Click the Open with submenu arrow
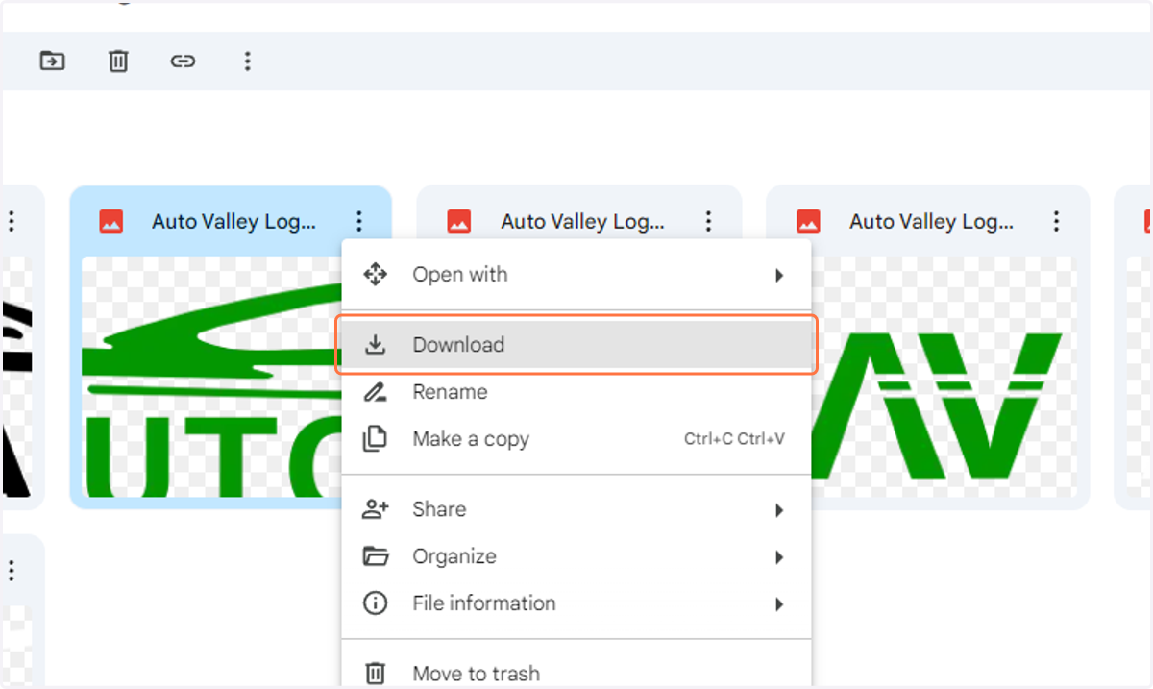The height and width of the screenshot is (689, 1153). click(779, 276)
